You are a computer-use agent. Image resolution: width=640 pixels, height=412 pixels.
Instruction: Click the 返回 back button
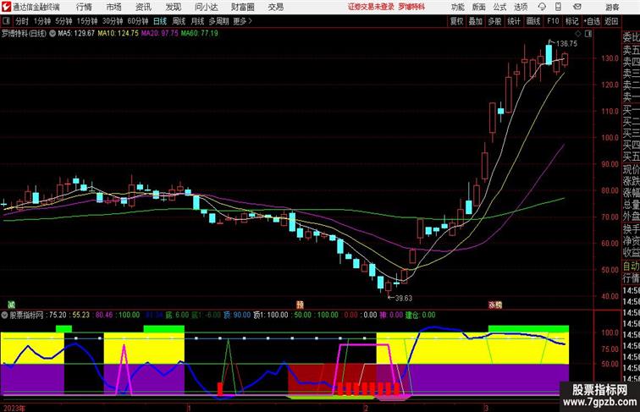pyautogui.click(x=611, y=21)
